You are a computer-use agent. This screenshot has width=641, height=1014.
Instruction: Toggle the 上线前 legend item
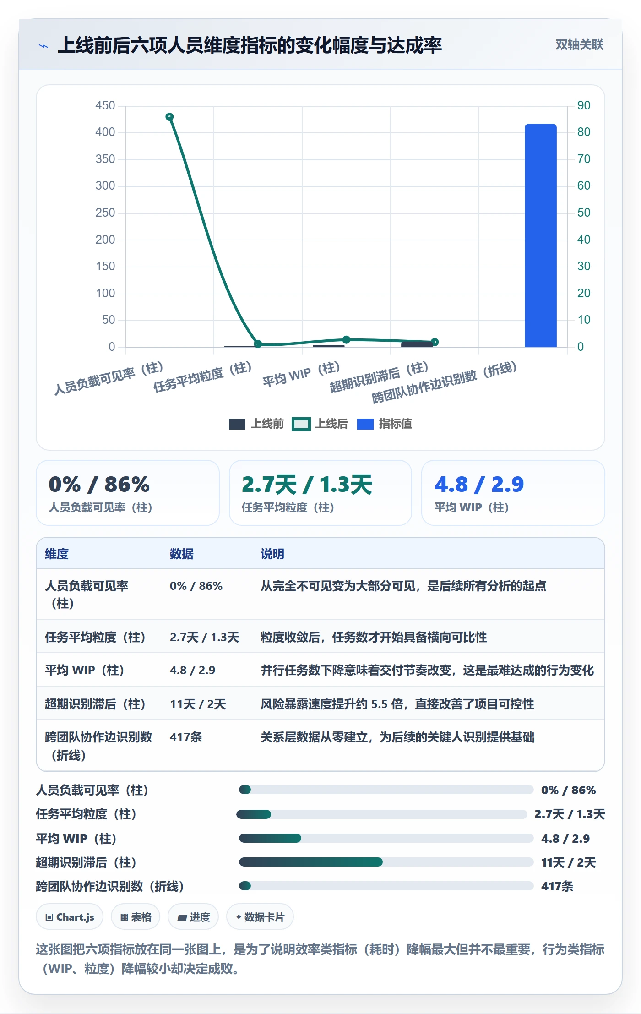pyautogui.click(x=256, y=424)
